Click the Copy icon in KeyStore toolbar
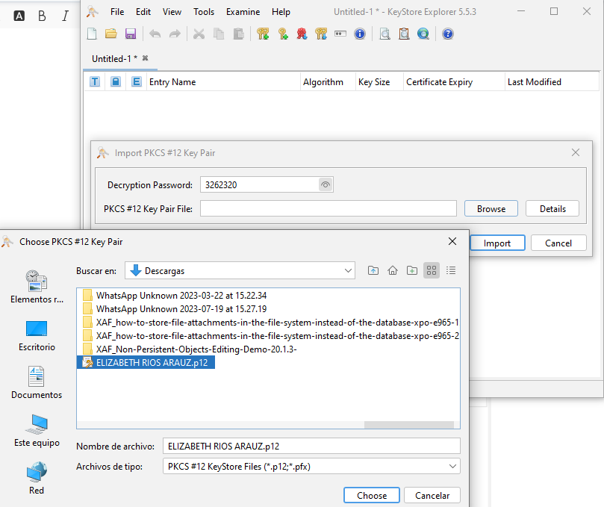604x507 pixels. (219, 34)
